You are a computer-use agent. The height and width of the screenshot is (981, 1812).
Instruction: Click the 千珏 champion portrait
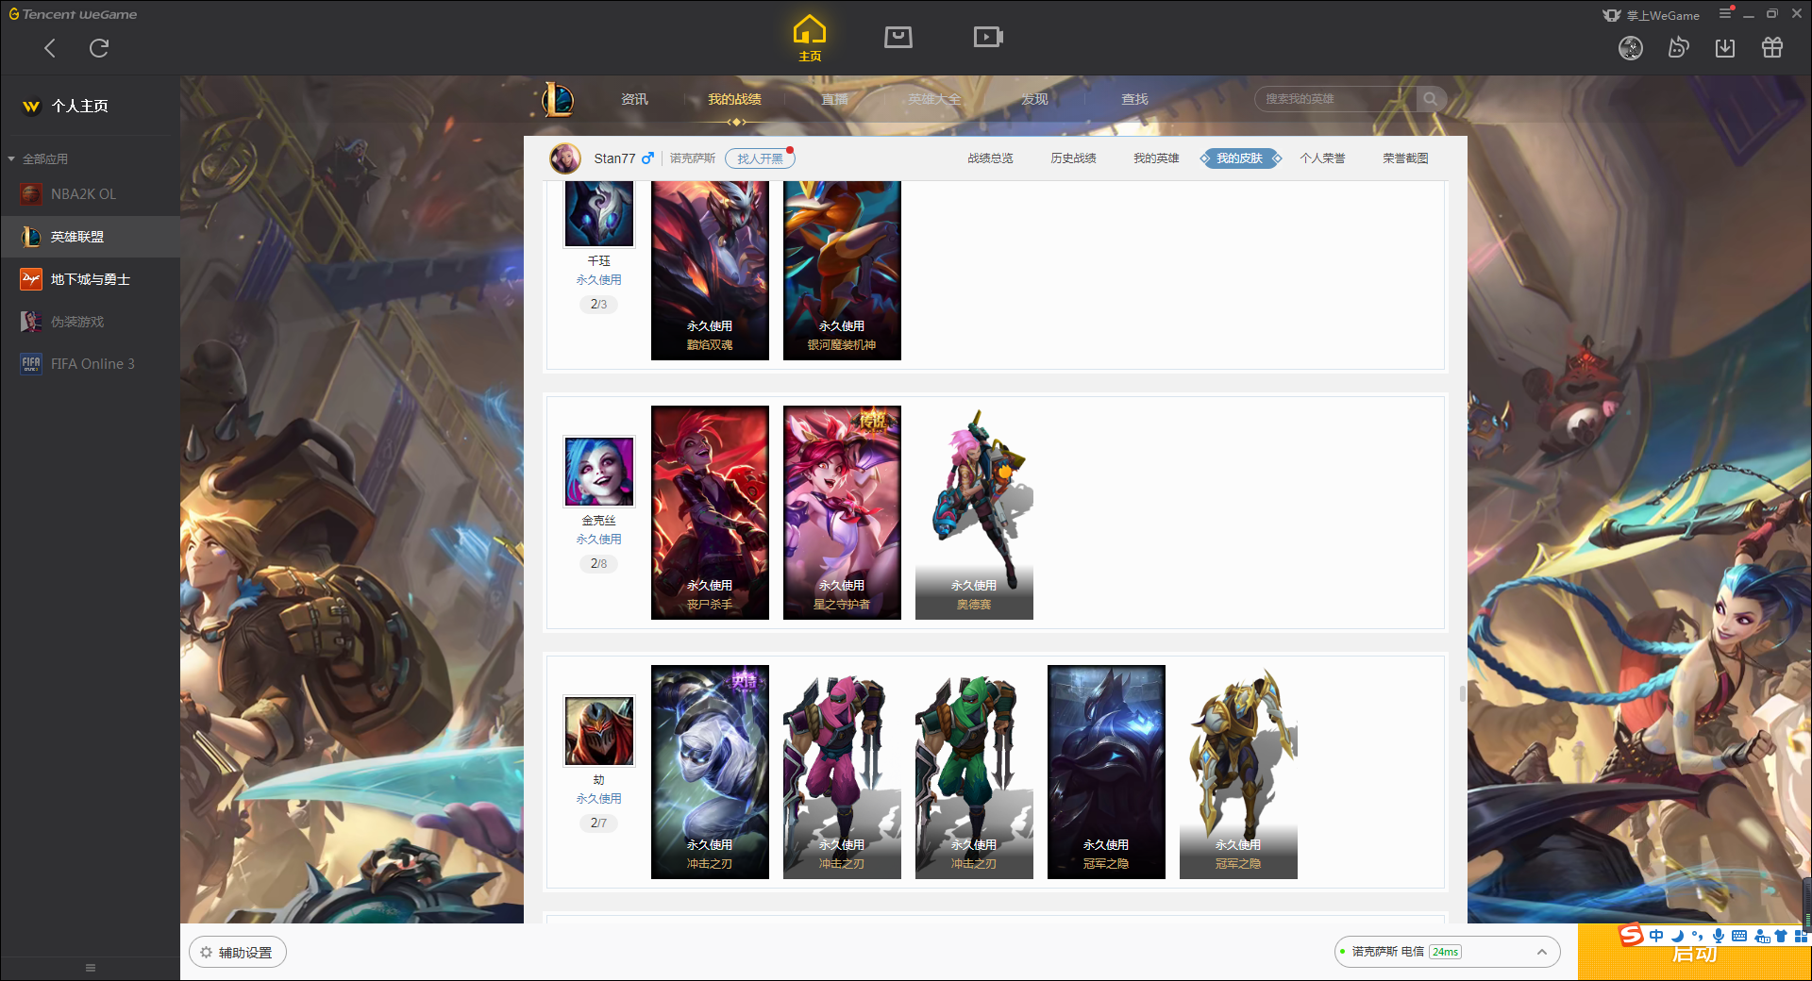[x=599, y=214]
